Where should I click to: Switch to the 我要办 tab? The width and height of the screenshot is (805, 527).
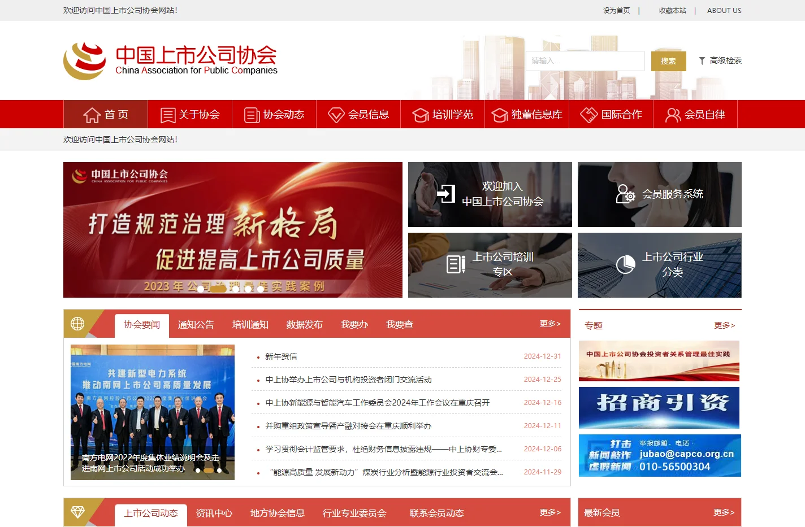(354, 325)
